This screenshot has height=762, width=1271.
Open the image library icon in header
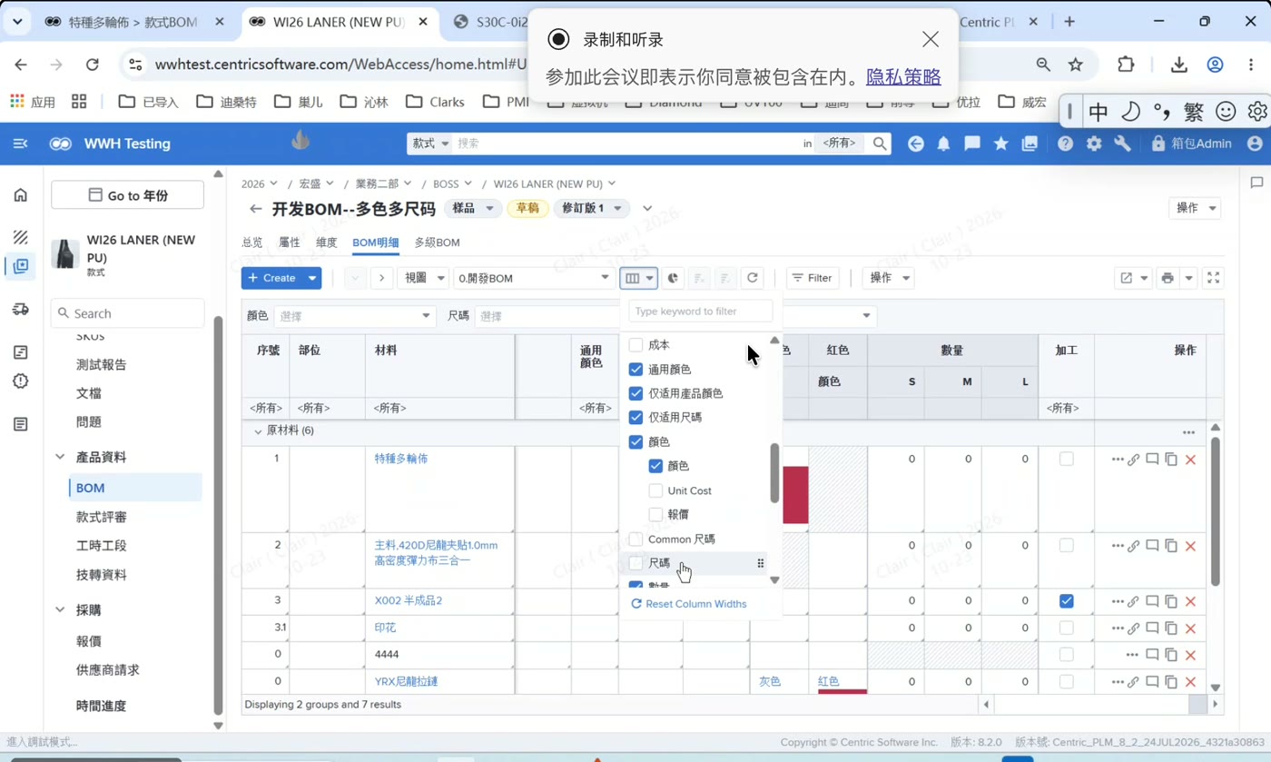1030,143
